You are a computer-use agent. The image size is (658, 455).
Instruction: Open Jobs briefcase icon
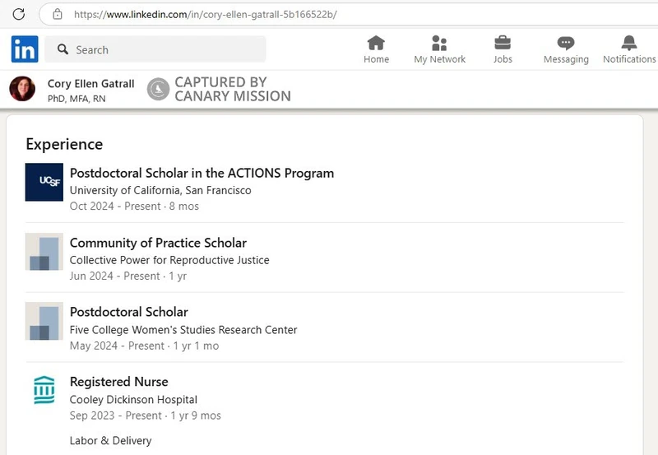(x=503, y=43)
